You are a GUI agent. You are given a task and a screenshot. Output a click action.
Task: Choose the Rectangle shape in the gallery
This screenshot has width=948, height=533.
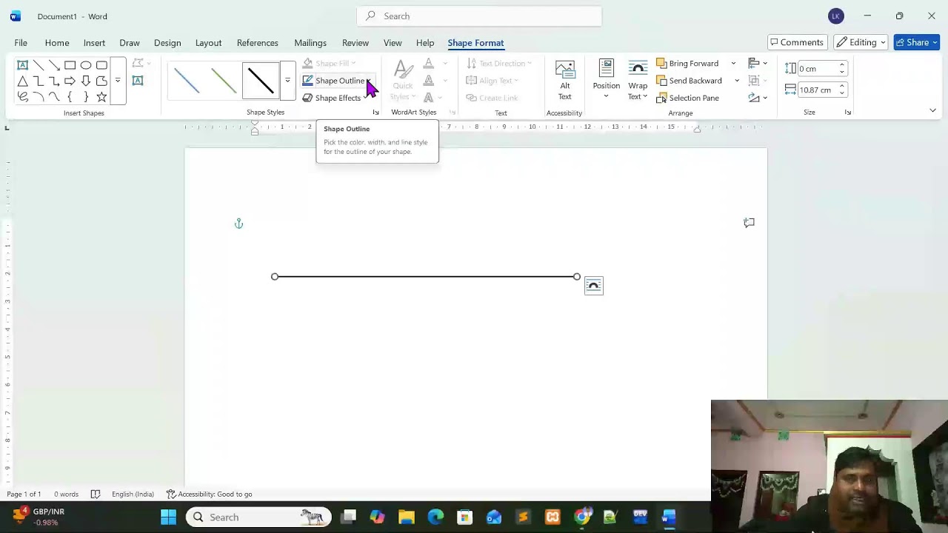pos(70,65)
